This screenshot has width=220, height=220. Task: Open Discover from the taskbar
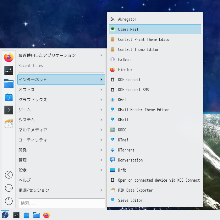coord(26,215)
